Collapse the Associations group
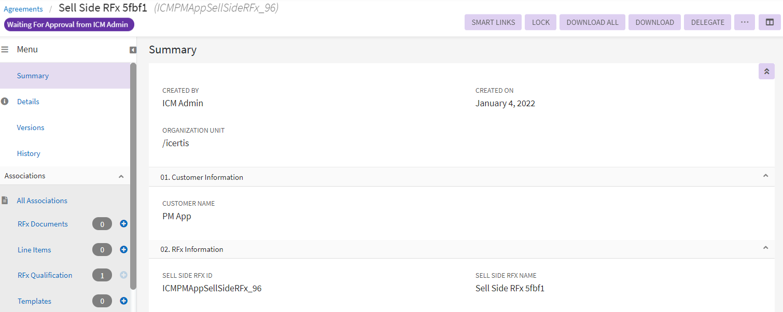 point(121,176)
